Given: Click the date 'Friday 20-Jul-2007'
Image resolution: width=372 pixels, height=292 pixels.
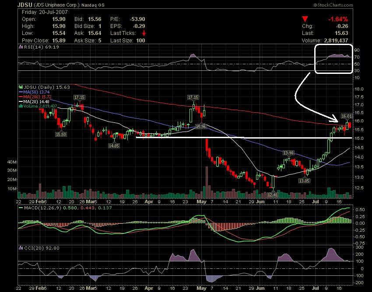Looking at the screenshot, I should point(45,12).
